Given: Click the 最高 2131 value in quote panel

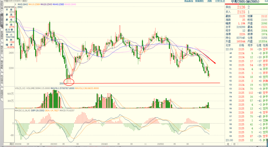Looking at the screenshot, I should pyautogui.click(x=264, y=27).
